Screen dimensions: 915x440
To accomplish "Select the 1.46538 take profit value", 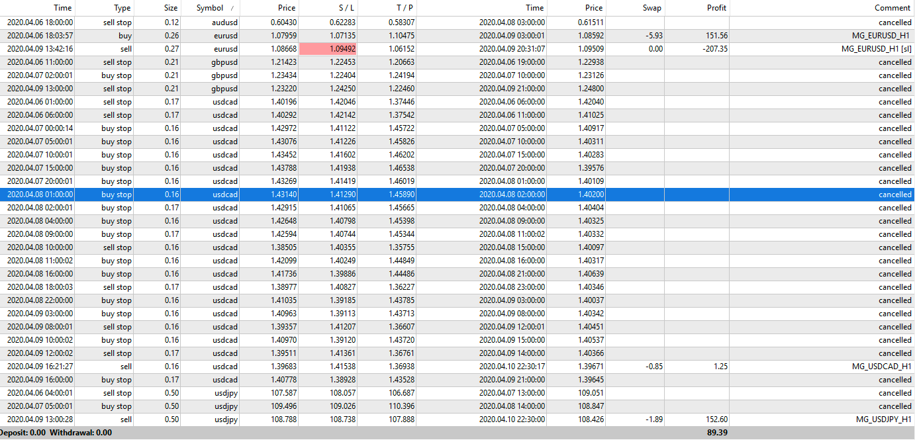I will (x=402, y=168).
